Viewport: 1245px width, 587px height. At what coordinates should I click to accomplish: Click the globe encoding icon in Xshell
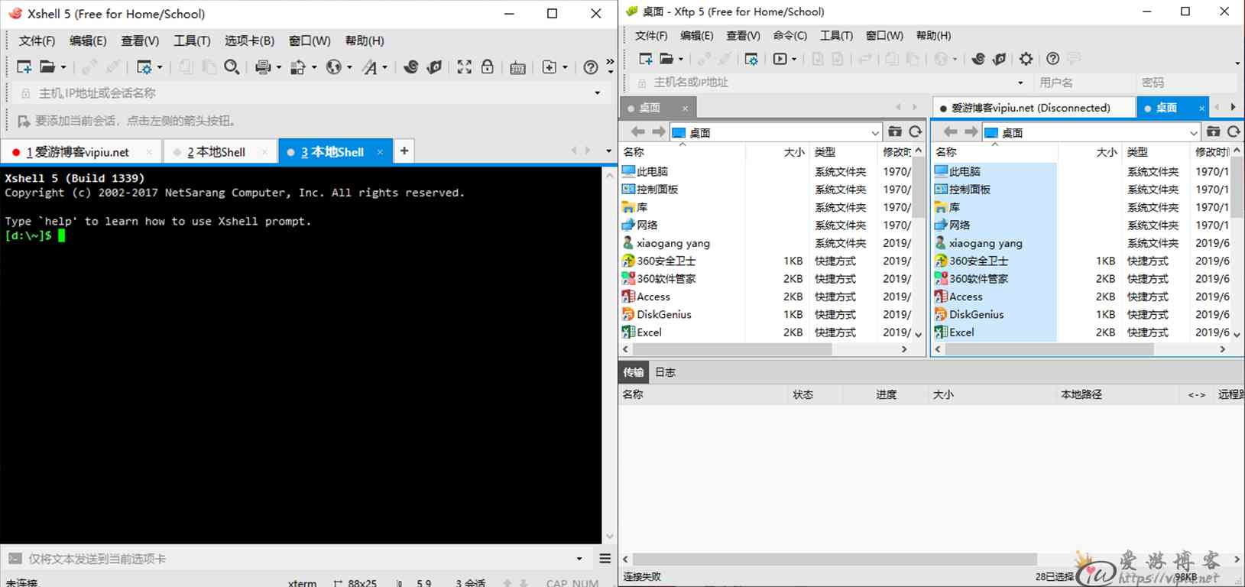[x=333, y=67]
